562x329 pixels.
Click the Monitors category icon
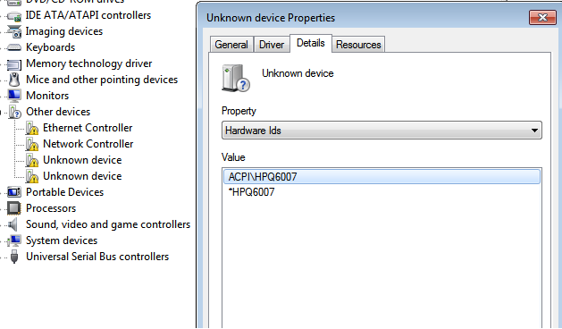tap(14, 96)
